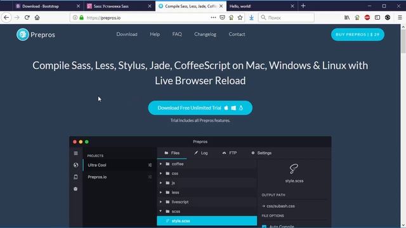The width and height of the screenshot is (406, 228).
Task: Select the Prepros.io project
Action: pos(119,177)
